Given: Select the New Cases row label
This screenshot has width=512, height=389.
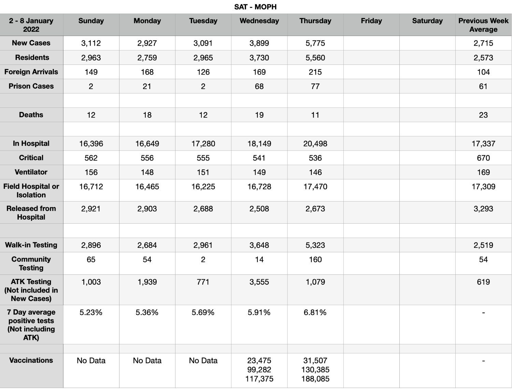Looking at the screenshot, I should 31,43.
